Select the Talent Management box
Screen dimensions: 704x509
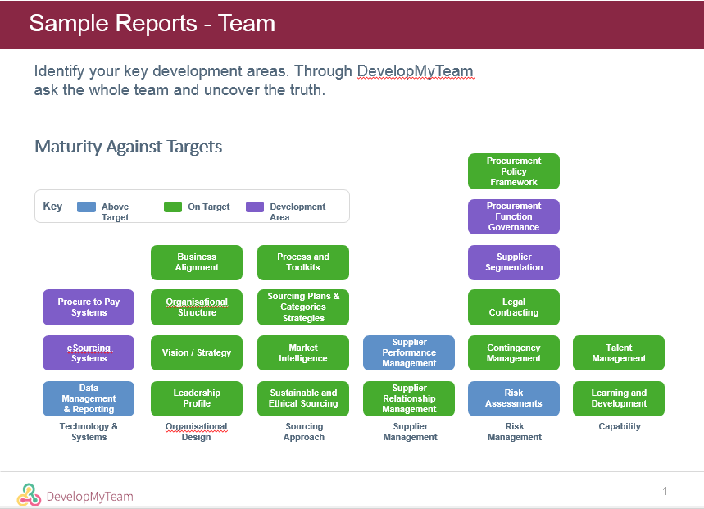619,352
